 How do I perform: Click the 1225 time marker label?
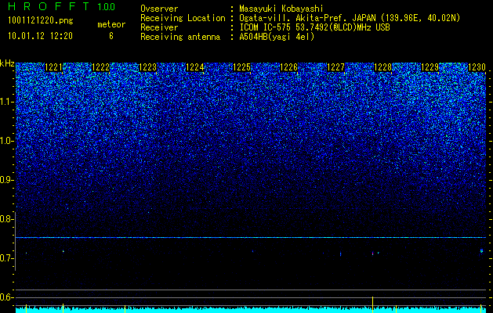(241, 67)
